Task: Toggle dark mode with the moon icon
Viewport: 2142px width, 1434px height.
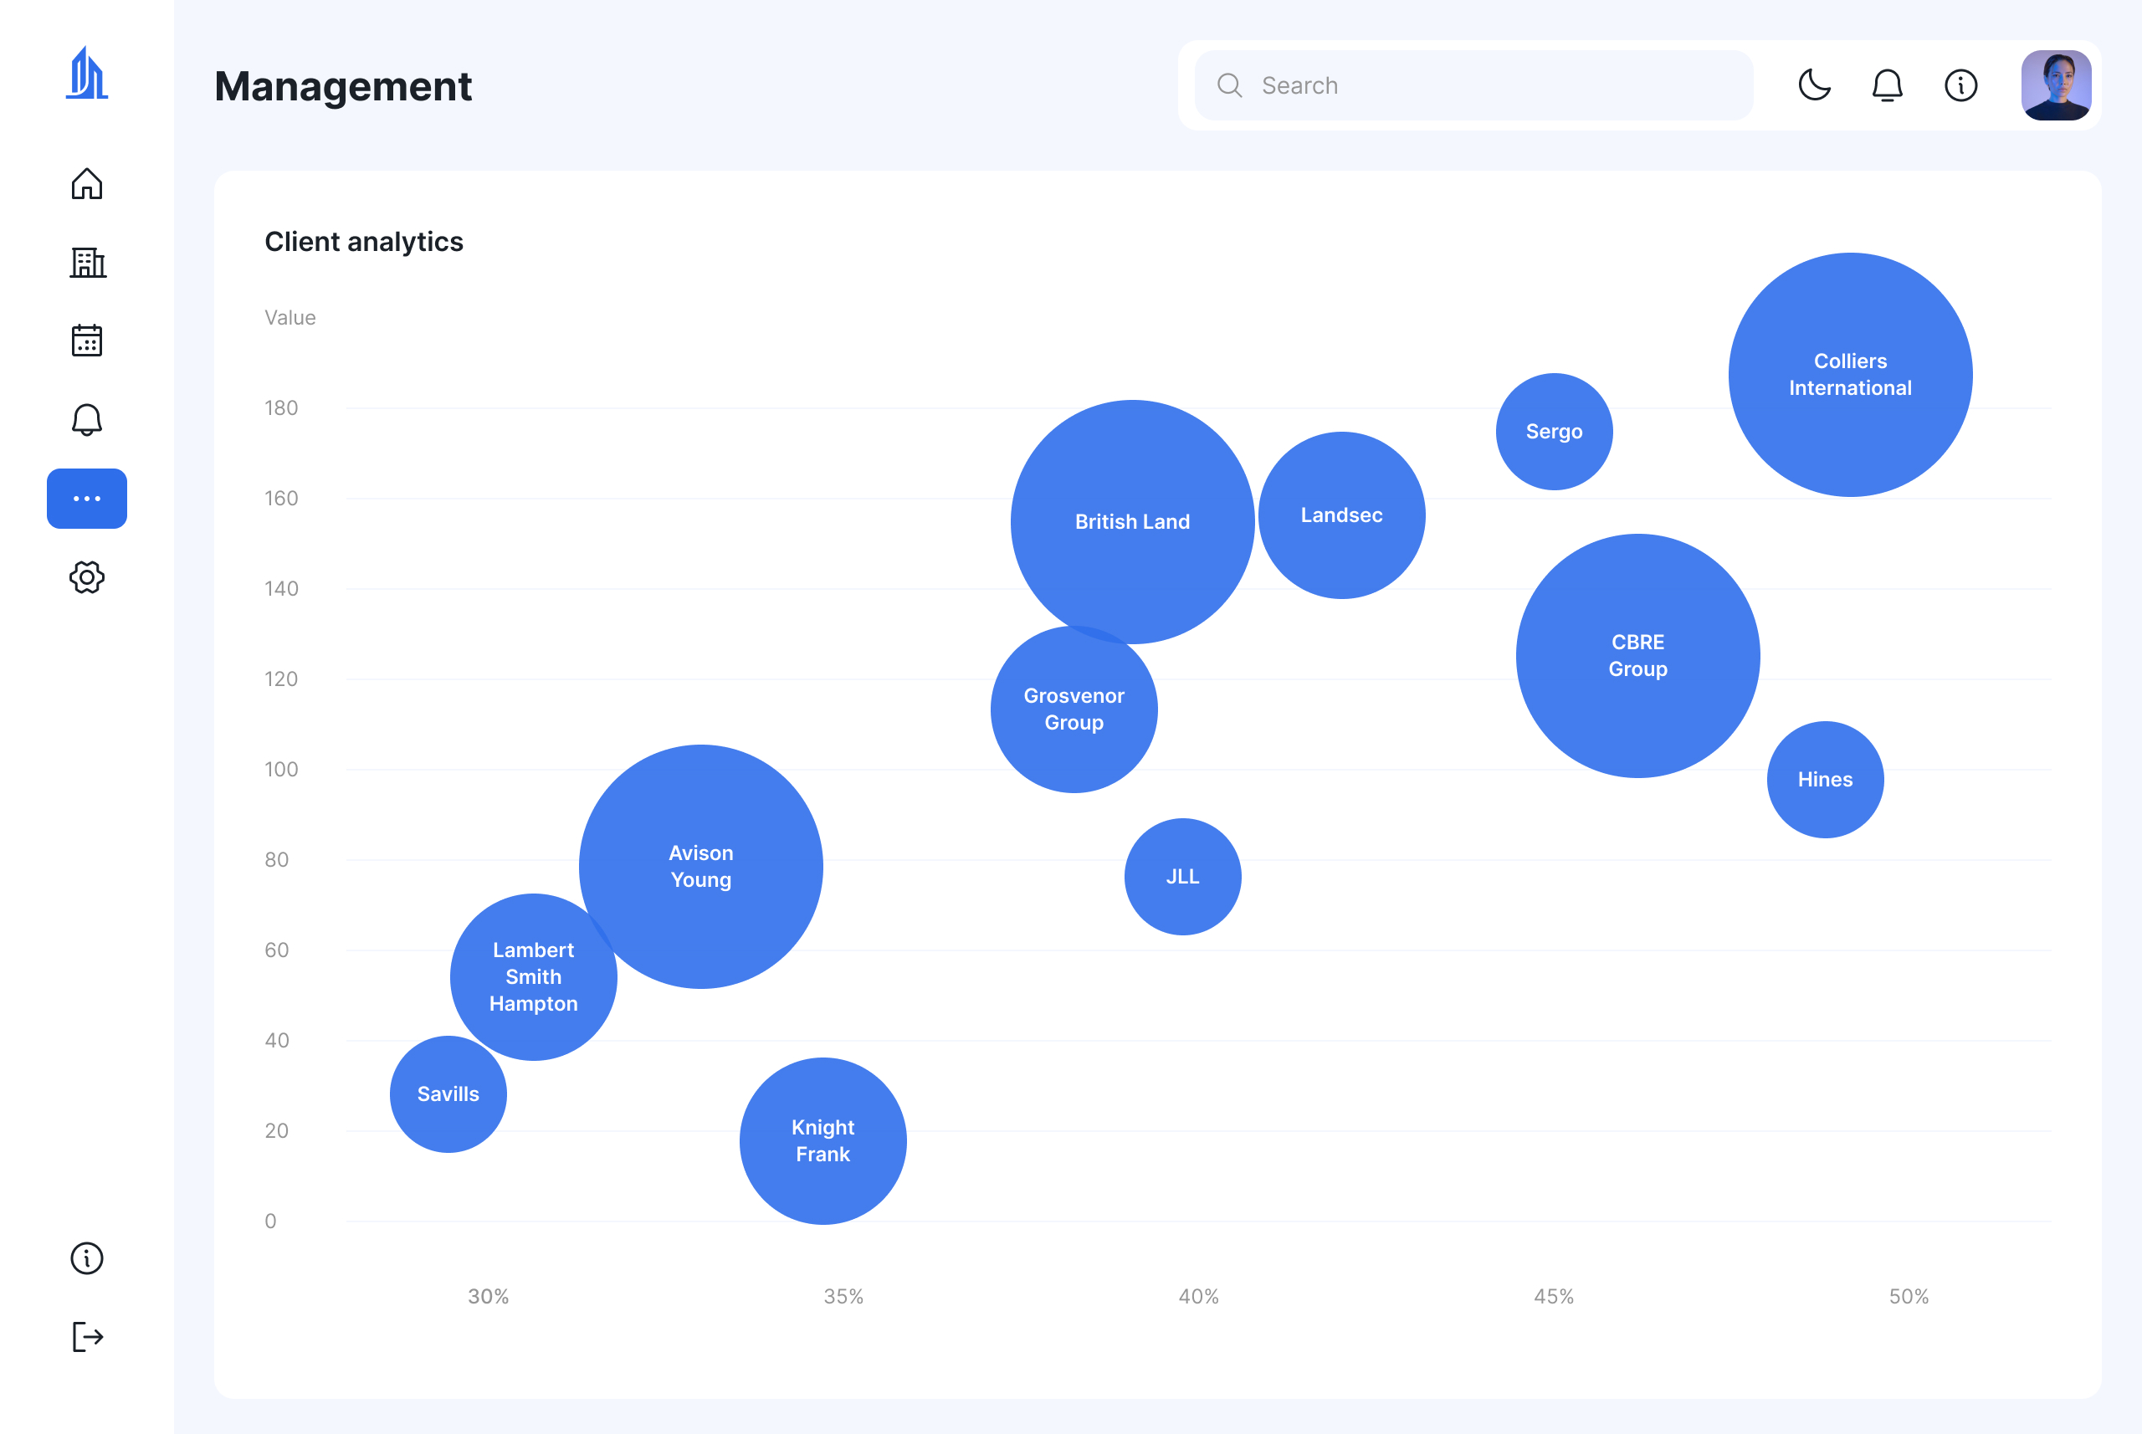Action: coord(1815,85)
